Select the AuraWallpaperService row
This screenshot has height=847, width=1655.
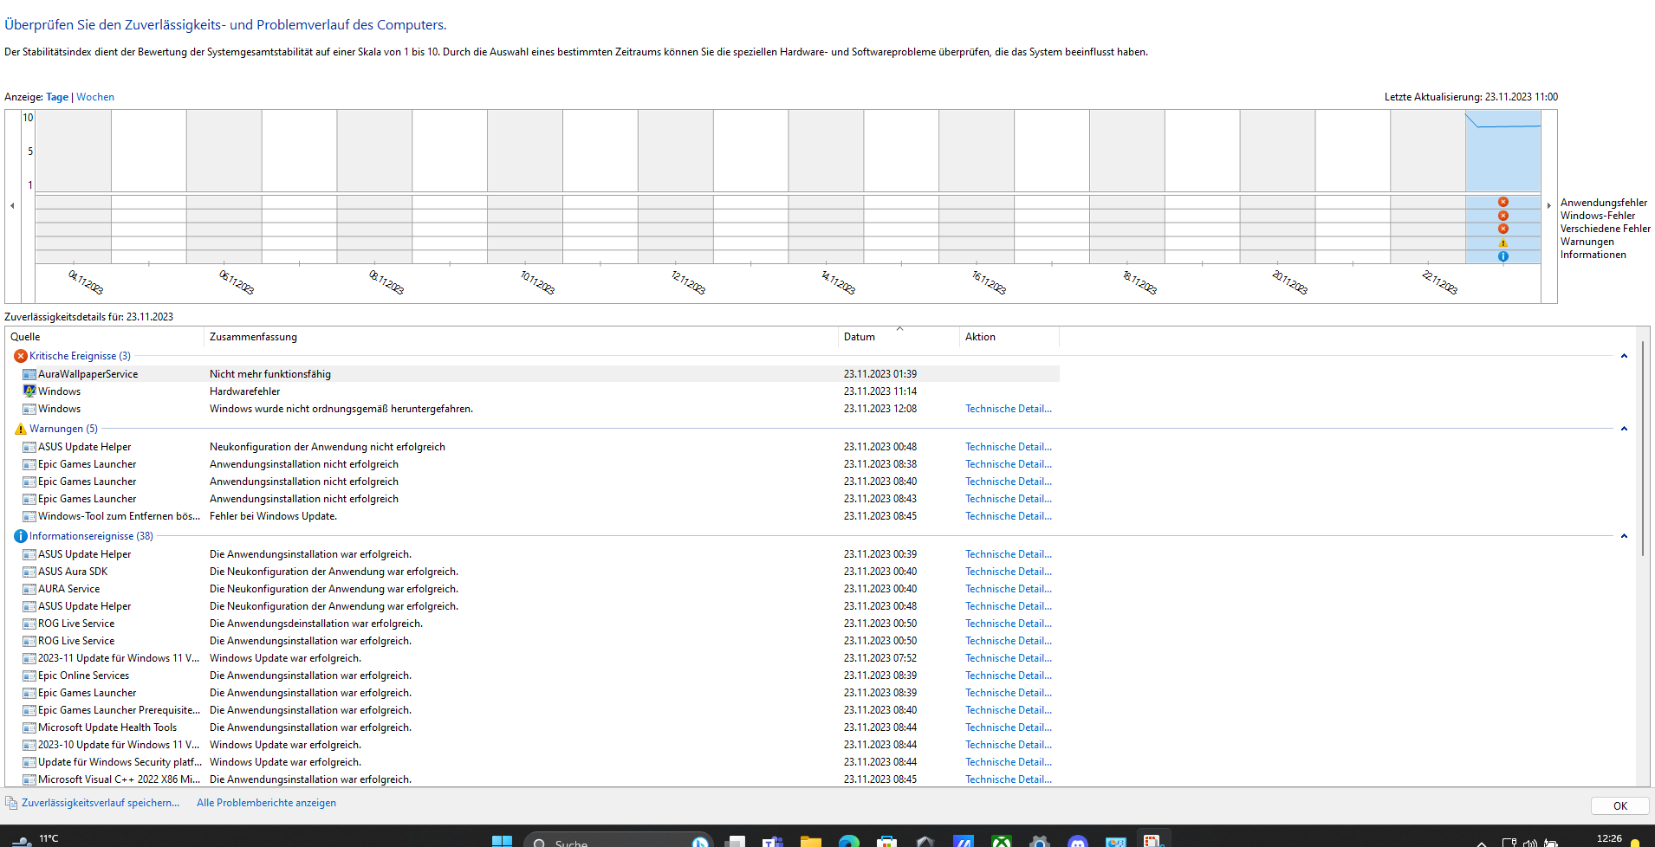point(533,374)
